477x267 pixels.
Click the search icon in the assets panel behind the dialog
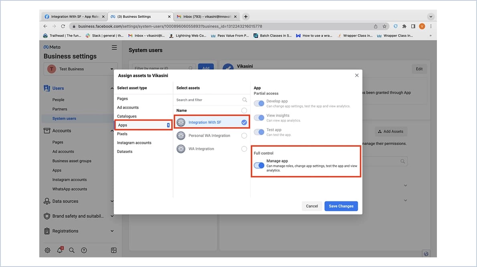pos(402,161)
